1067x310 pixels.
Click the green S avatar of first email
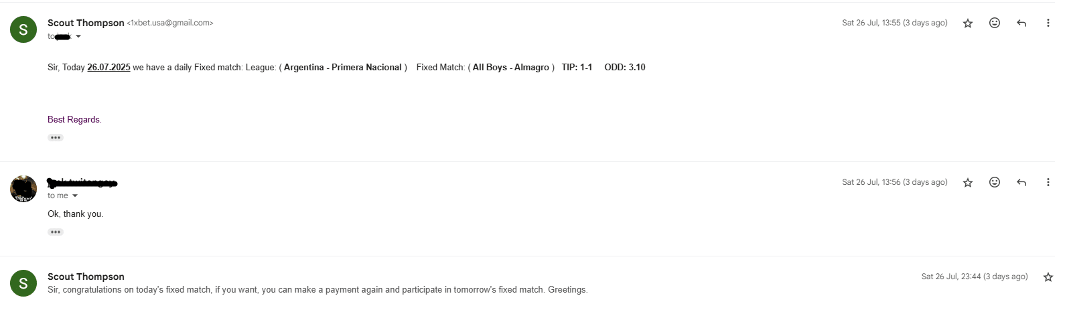23,29
